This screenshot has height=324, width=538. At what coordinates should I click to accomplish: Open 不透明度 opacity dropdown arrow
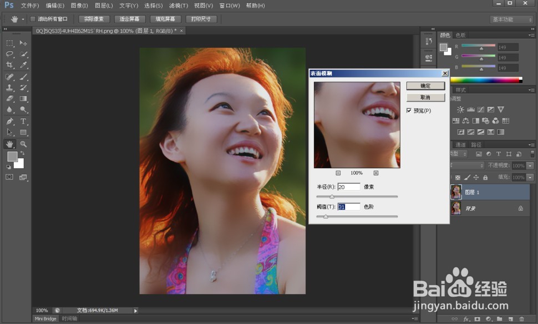530,166
